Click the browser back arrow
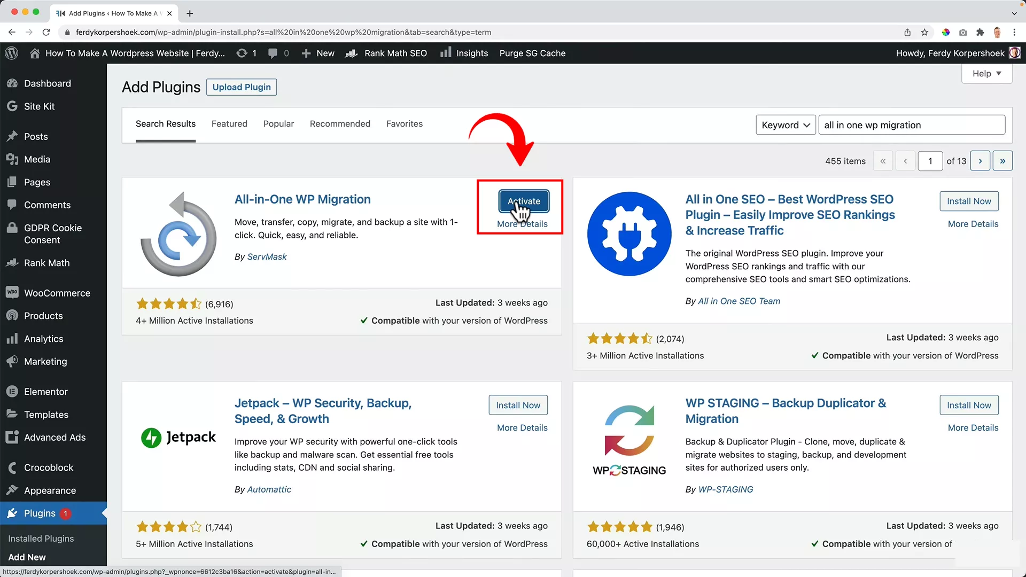1026x577 pixels. pyautogui.click(x=12, y=32)
